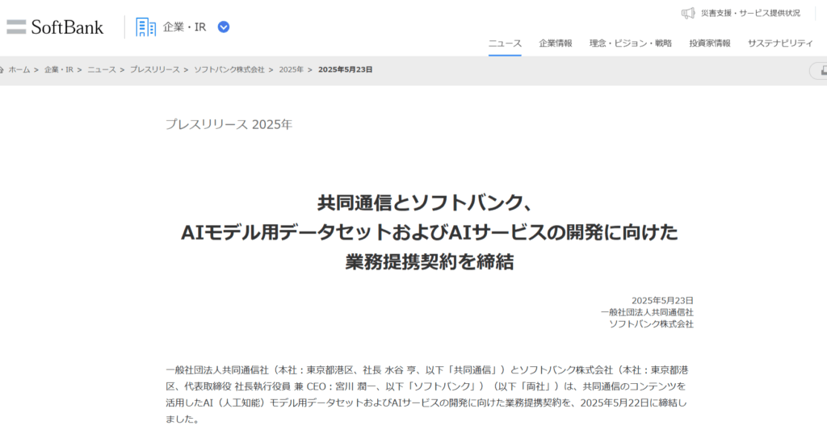Open the 企業情報 menu item

[556, 44]
